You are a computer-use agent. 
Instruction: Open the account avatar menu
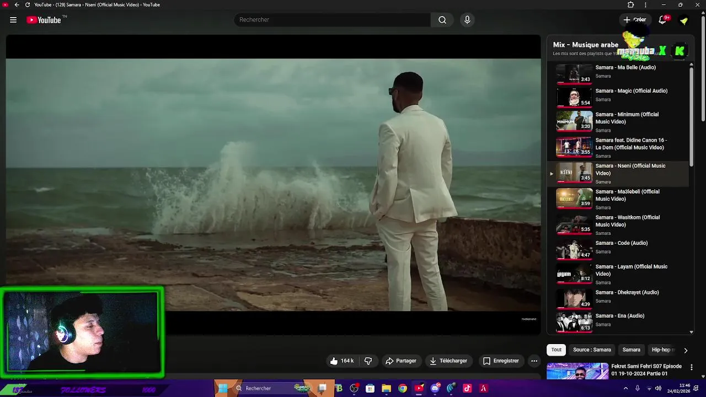click(684, 20)
